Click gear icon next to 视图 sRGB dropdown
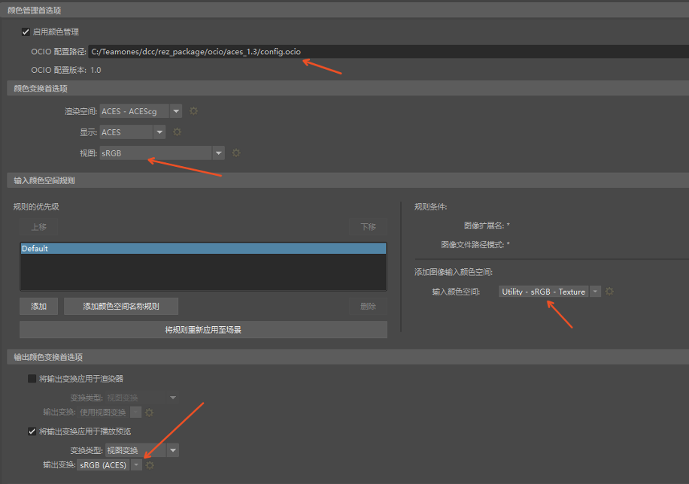The image size is (689, 484). (236, 153)
